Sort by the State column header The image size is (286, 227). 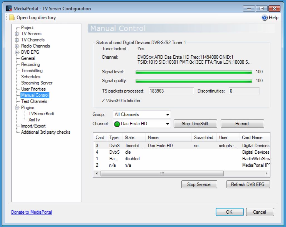tap(134, 138)
